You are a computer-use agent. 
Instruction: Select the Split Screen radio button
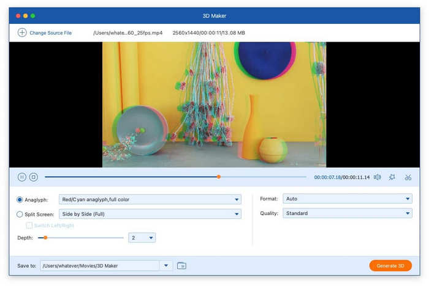20,215
